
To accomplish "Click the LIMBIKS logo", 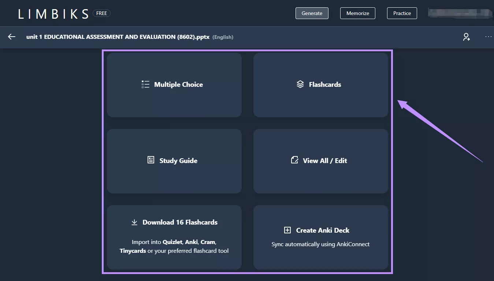I will [53, 13].
